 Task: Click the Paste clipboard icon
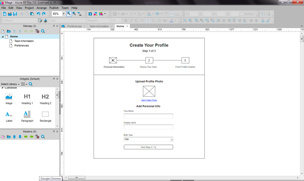(32, 14)
